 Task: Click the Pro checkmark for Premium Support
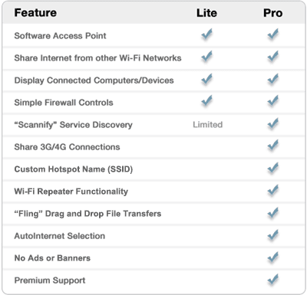[273, 279]
